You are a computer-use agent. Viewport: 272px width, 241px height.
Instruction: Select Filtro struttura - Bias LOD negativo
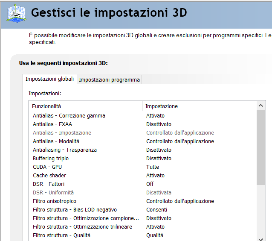pos(142,209)
